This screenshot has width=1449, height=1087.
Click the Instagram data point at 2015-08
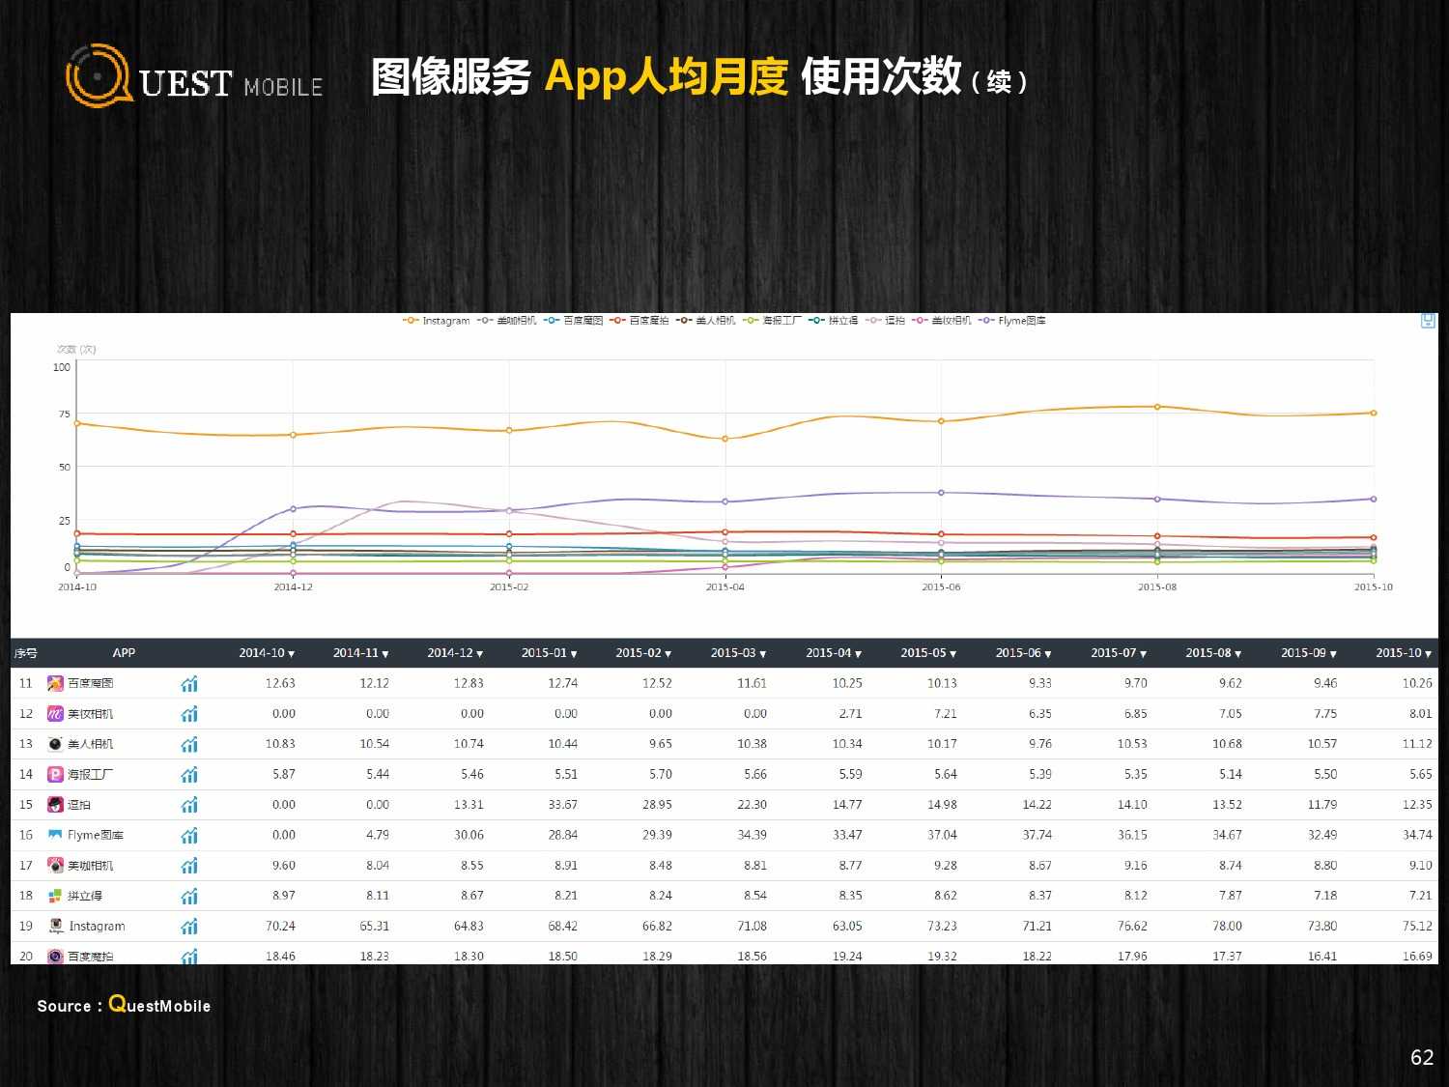[x=1157, y=407]
